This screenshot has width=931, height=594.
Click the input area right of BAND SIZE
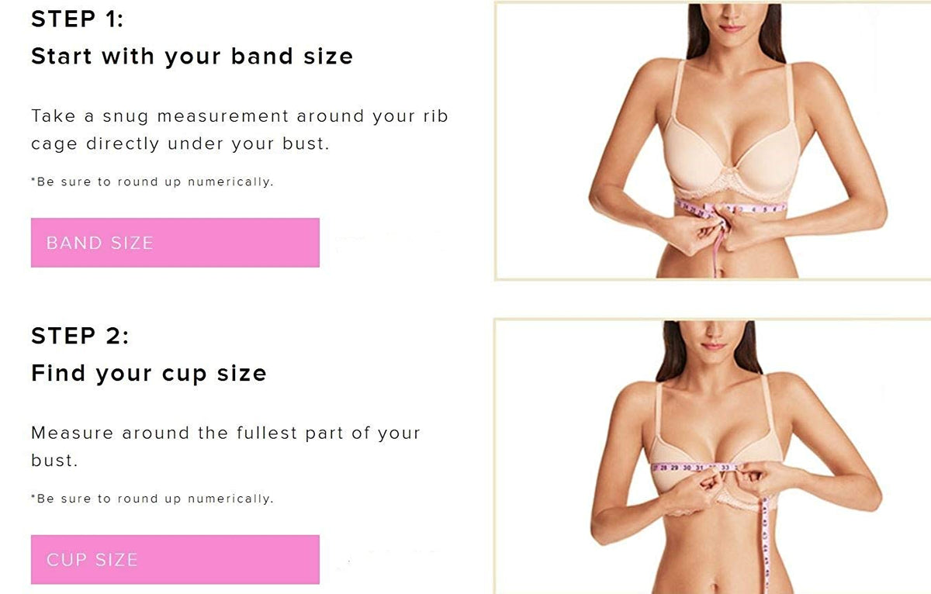[x=388, y=243]
